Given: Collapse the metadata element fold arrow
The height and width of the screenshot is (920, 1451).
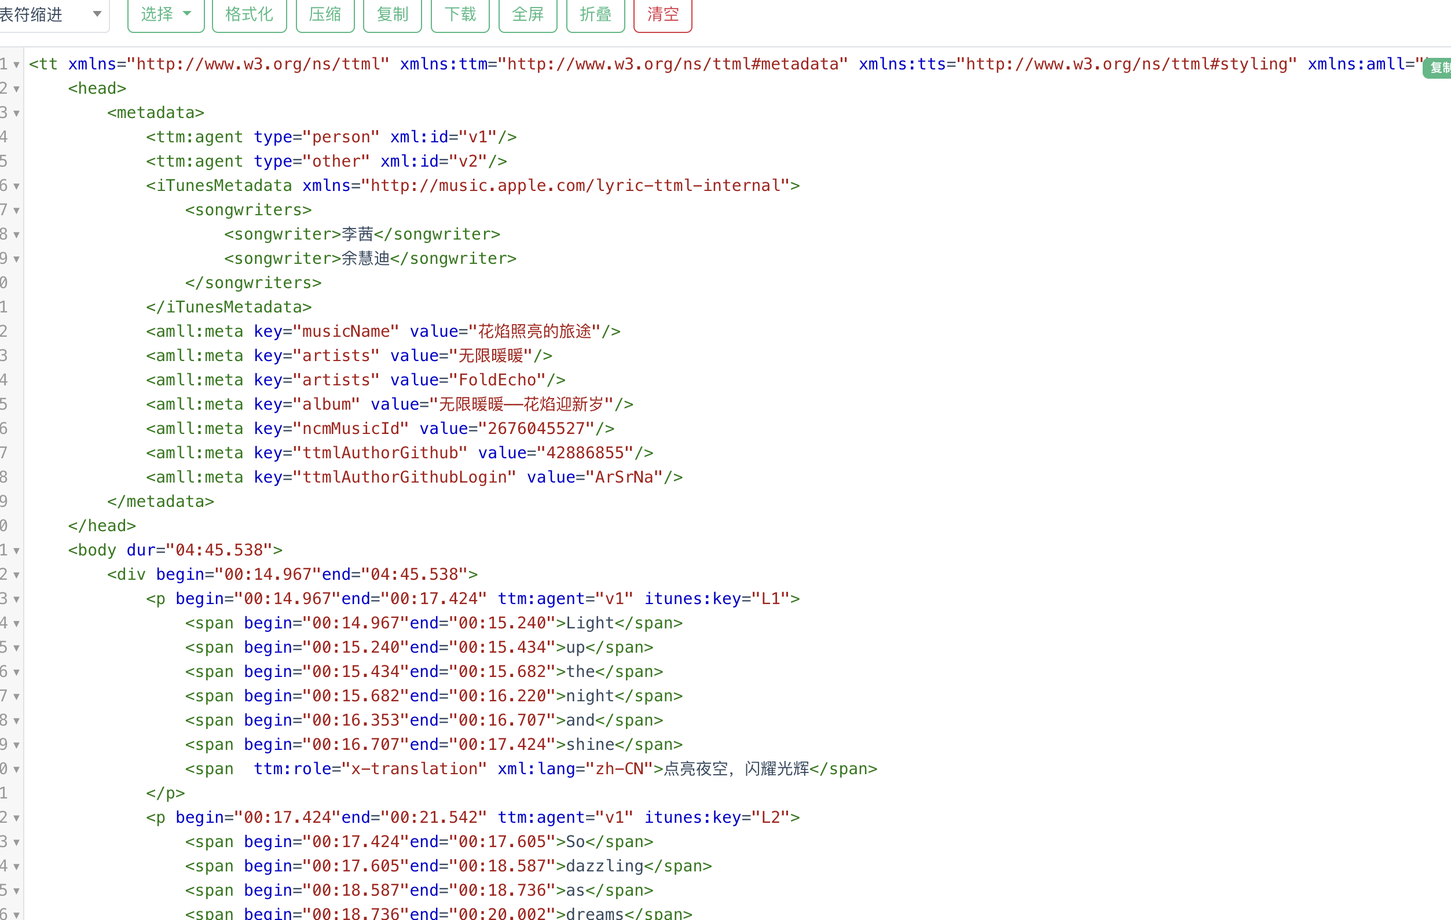Looking at the screenshot, I should (x=16, y=113).
